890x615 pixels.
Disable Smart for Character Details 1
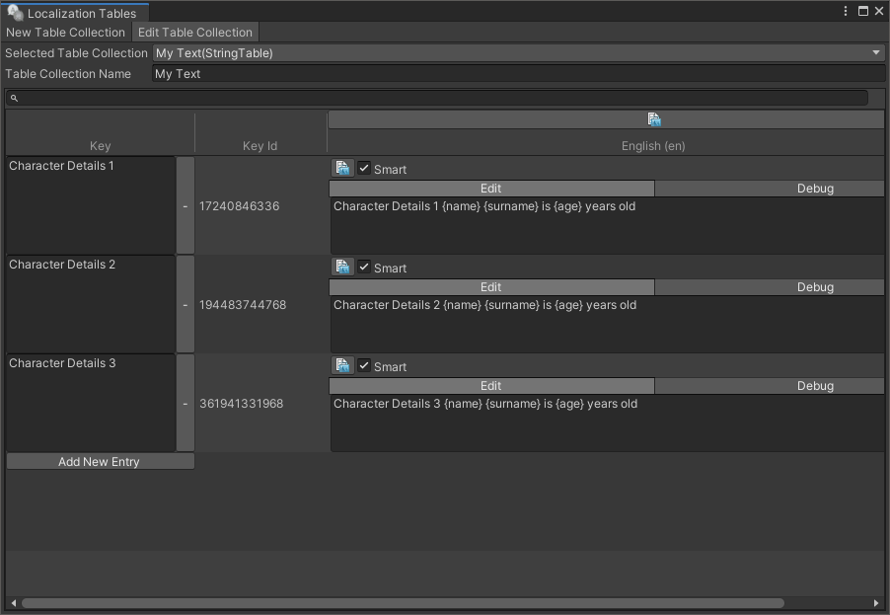tap(364, 169)
